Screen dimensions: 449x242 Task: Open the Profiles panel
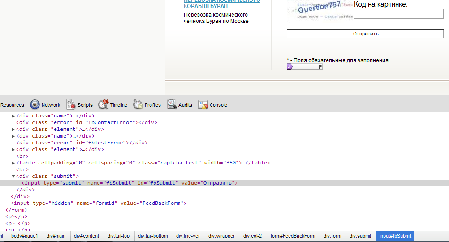[x=147, y=105]
